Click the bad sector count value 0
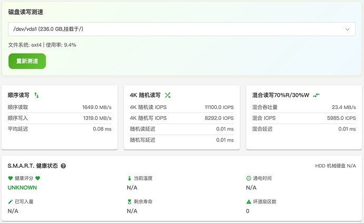The height and width of the screenshot is (223, 364). 248,211
